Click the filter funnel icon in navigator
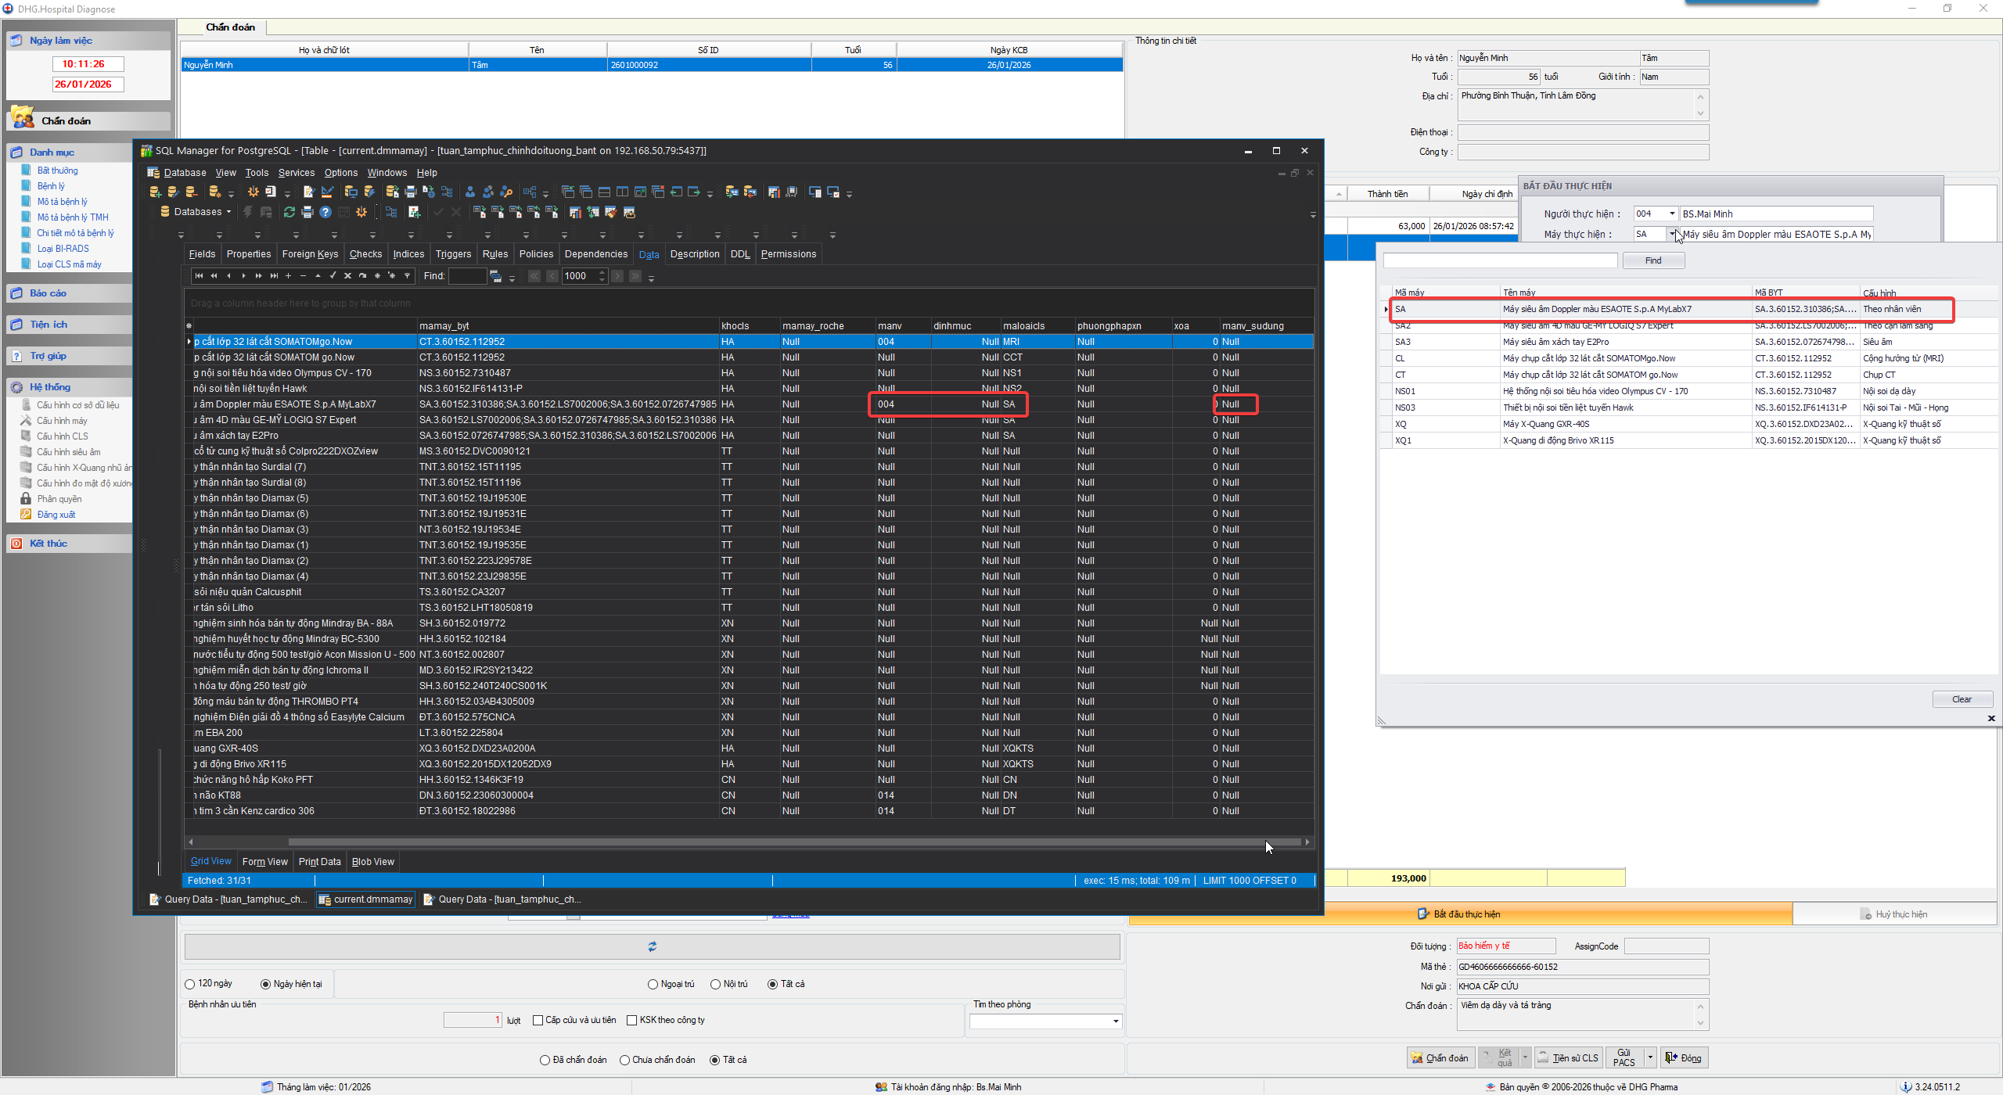The width and height of the screenshot is (2003, 1095). (407, 276)
